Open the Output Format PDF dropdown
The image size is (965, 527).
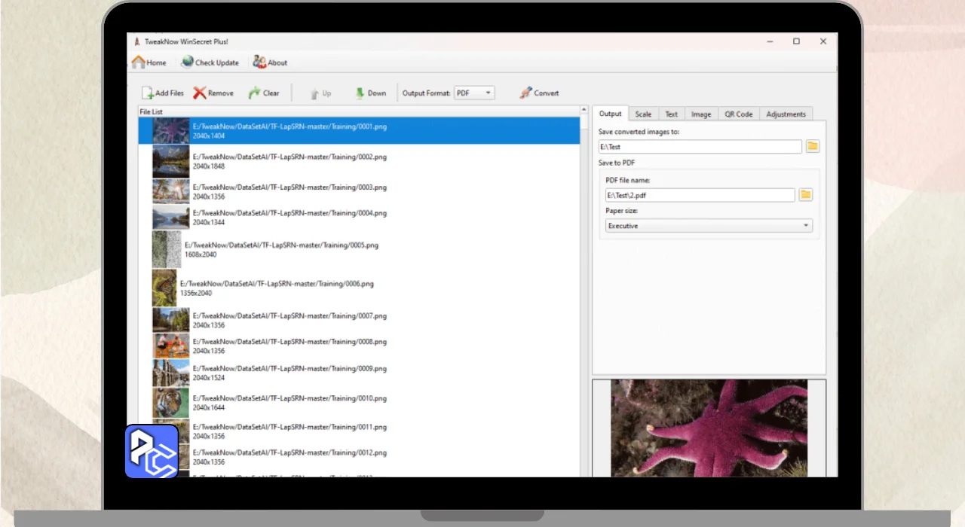point(474,93)
